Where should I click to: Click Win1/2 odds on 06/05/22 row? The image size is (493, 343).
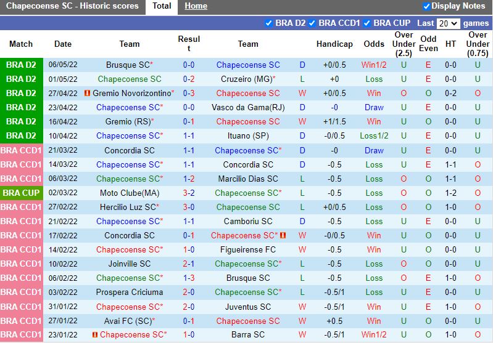374,65
